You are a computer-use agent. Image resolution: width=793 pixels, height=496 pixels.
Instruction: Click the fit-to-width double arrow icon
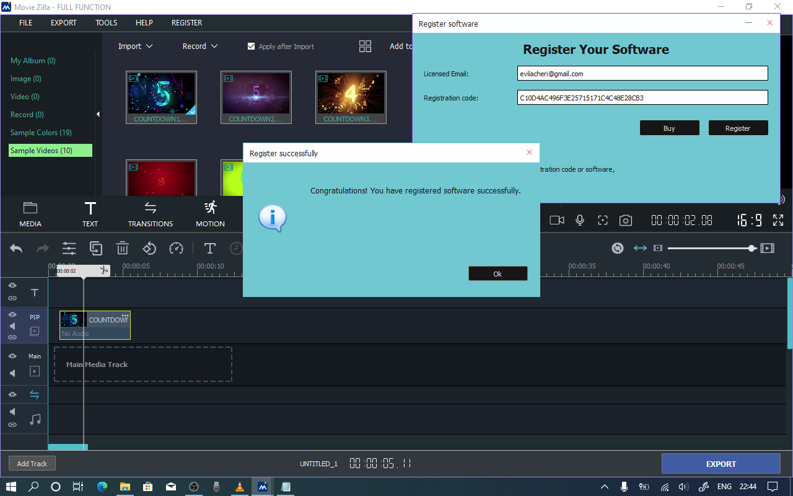[x=640, y=248]
